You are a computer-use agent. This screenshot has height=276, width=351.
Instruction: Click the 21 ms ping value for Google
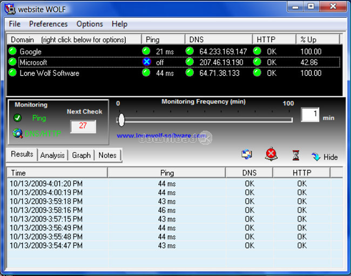(x=165, y=52)
